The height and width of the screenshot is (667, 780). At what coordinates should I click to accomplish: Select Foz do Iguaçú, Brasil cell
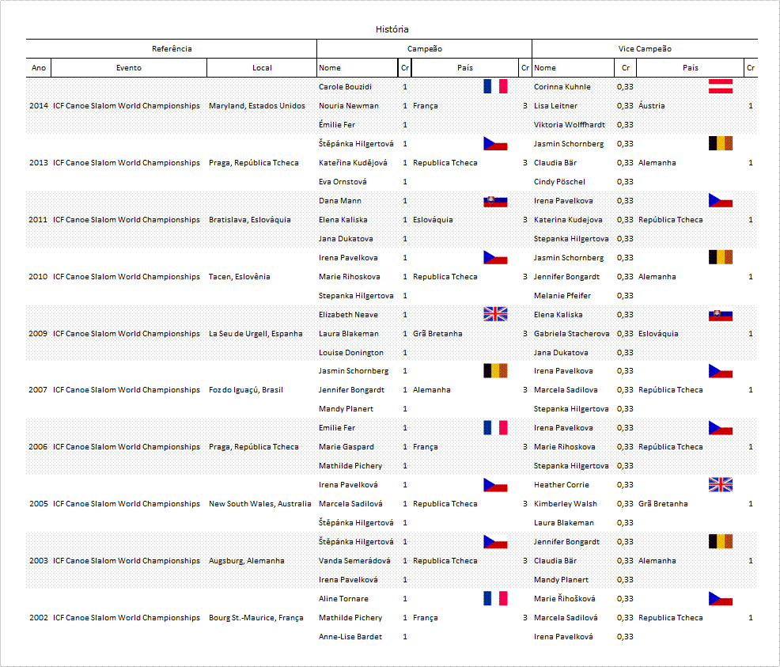[x=246, y=389]
